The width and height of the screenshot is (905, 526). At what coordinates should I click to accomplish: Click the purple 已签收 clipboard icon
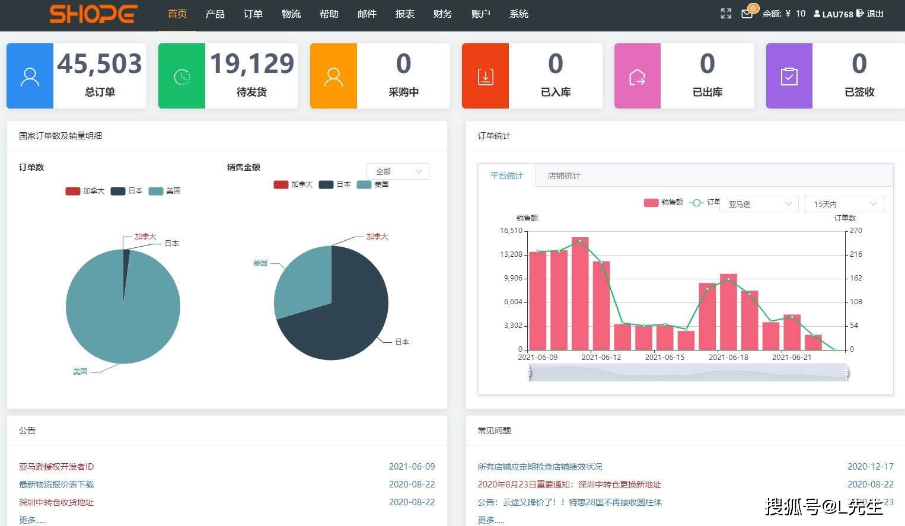click(x=789, y=75)
